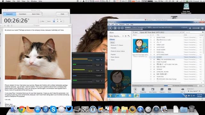
Task: Open Properties in Media Go bottom toolbar
Action: click(x=143, y=90)
